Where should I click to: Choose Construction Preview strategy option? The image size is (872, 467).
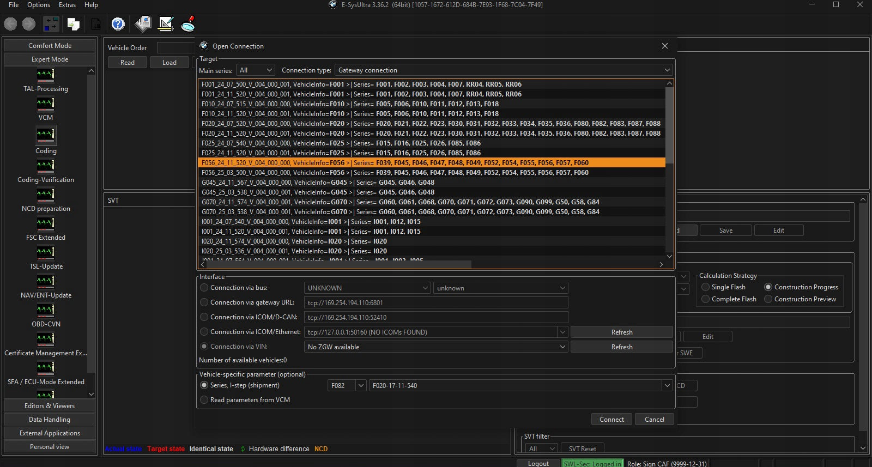pyautogui.click(x=768, y=299)
